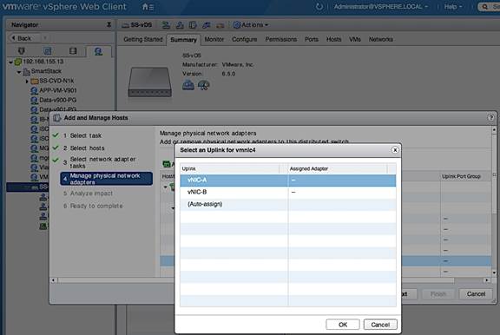Open the Hosts tab
The height and width of the screenshot is (335, 500).
tap(333, 39)
